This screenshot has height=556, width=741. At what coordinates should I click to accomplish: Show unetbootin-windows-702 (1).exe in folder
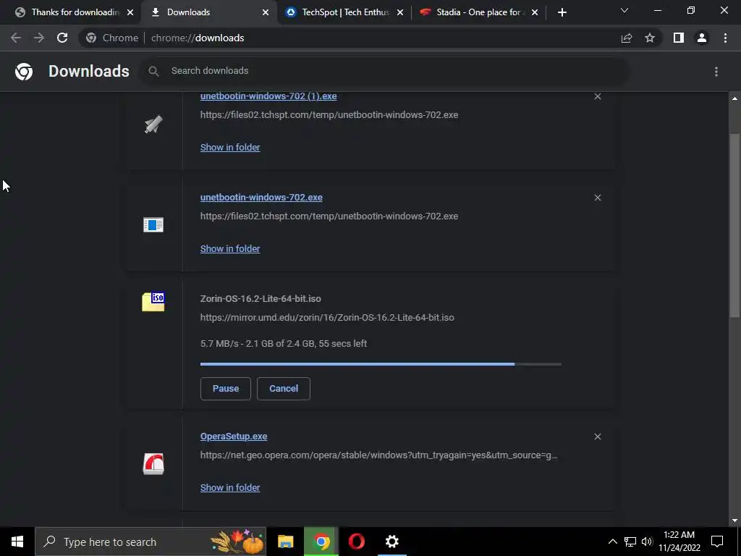230,148
